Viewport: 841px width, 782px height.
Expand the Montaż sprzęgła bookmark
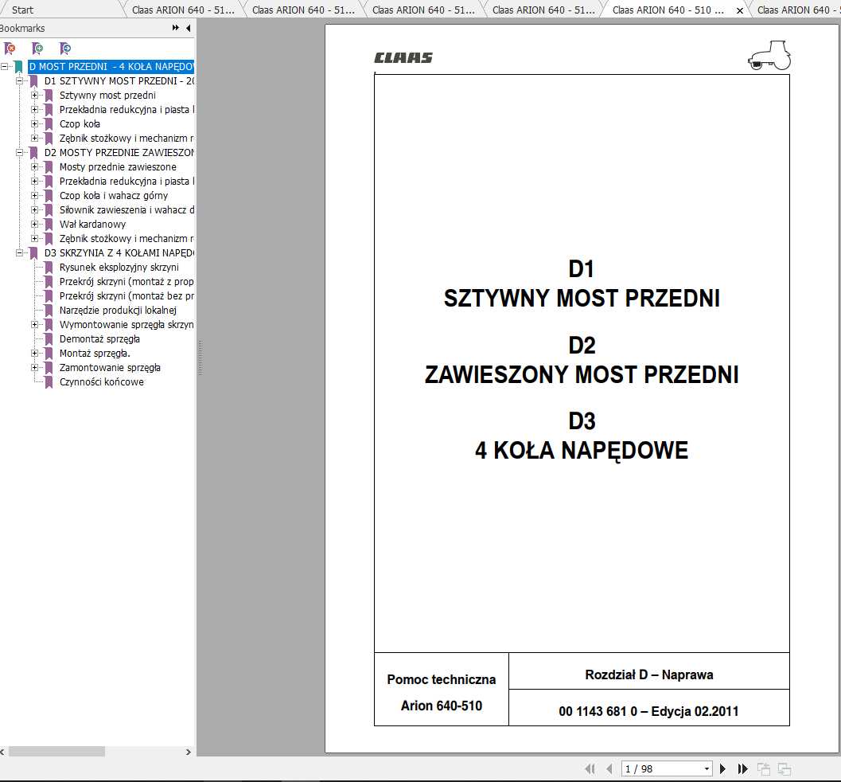[x=34, y=353]
